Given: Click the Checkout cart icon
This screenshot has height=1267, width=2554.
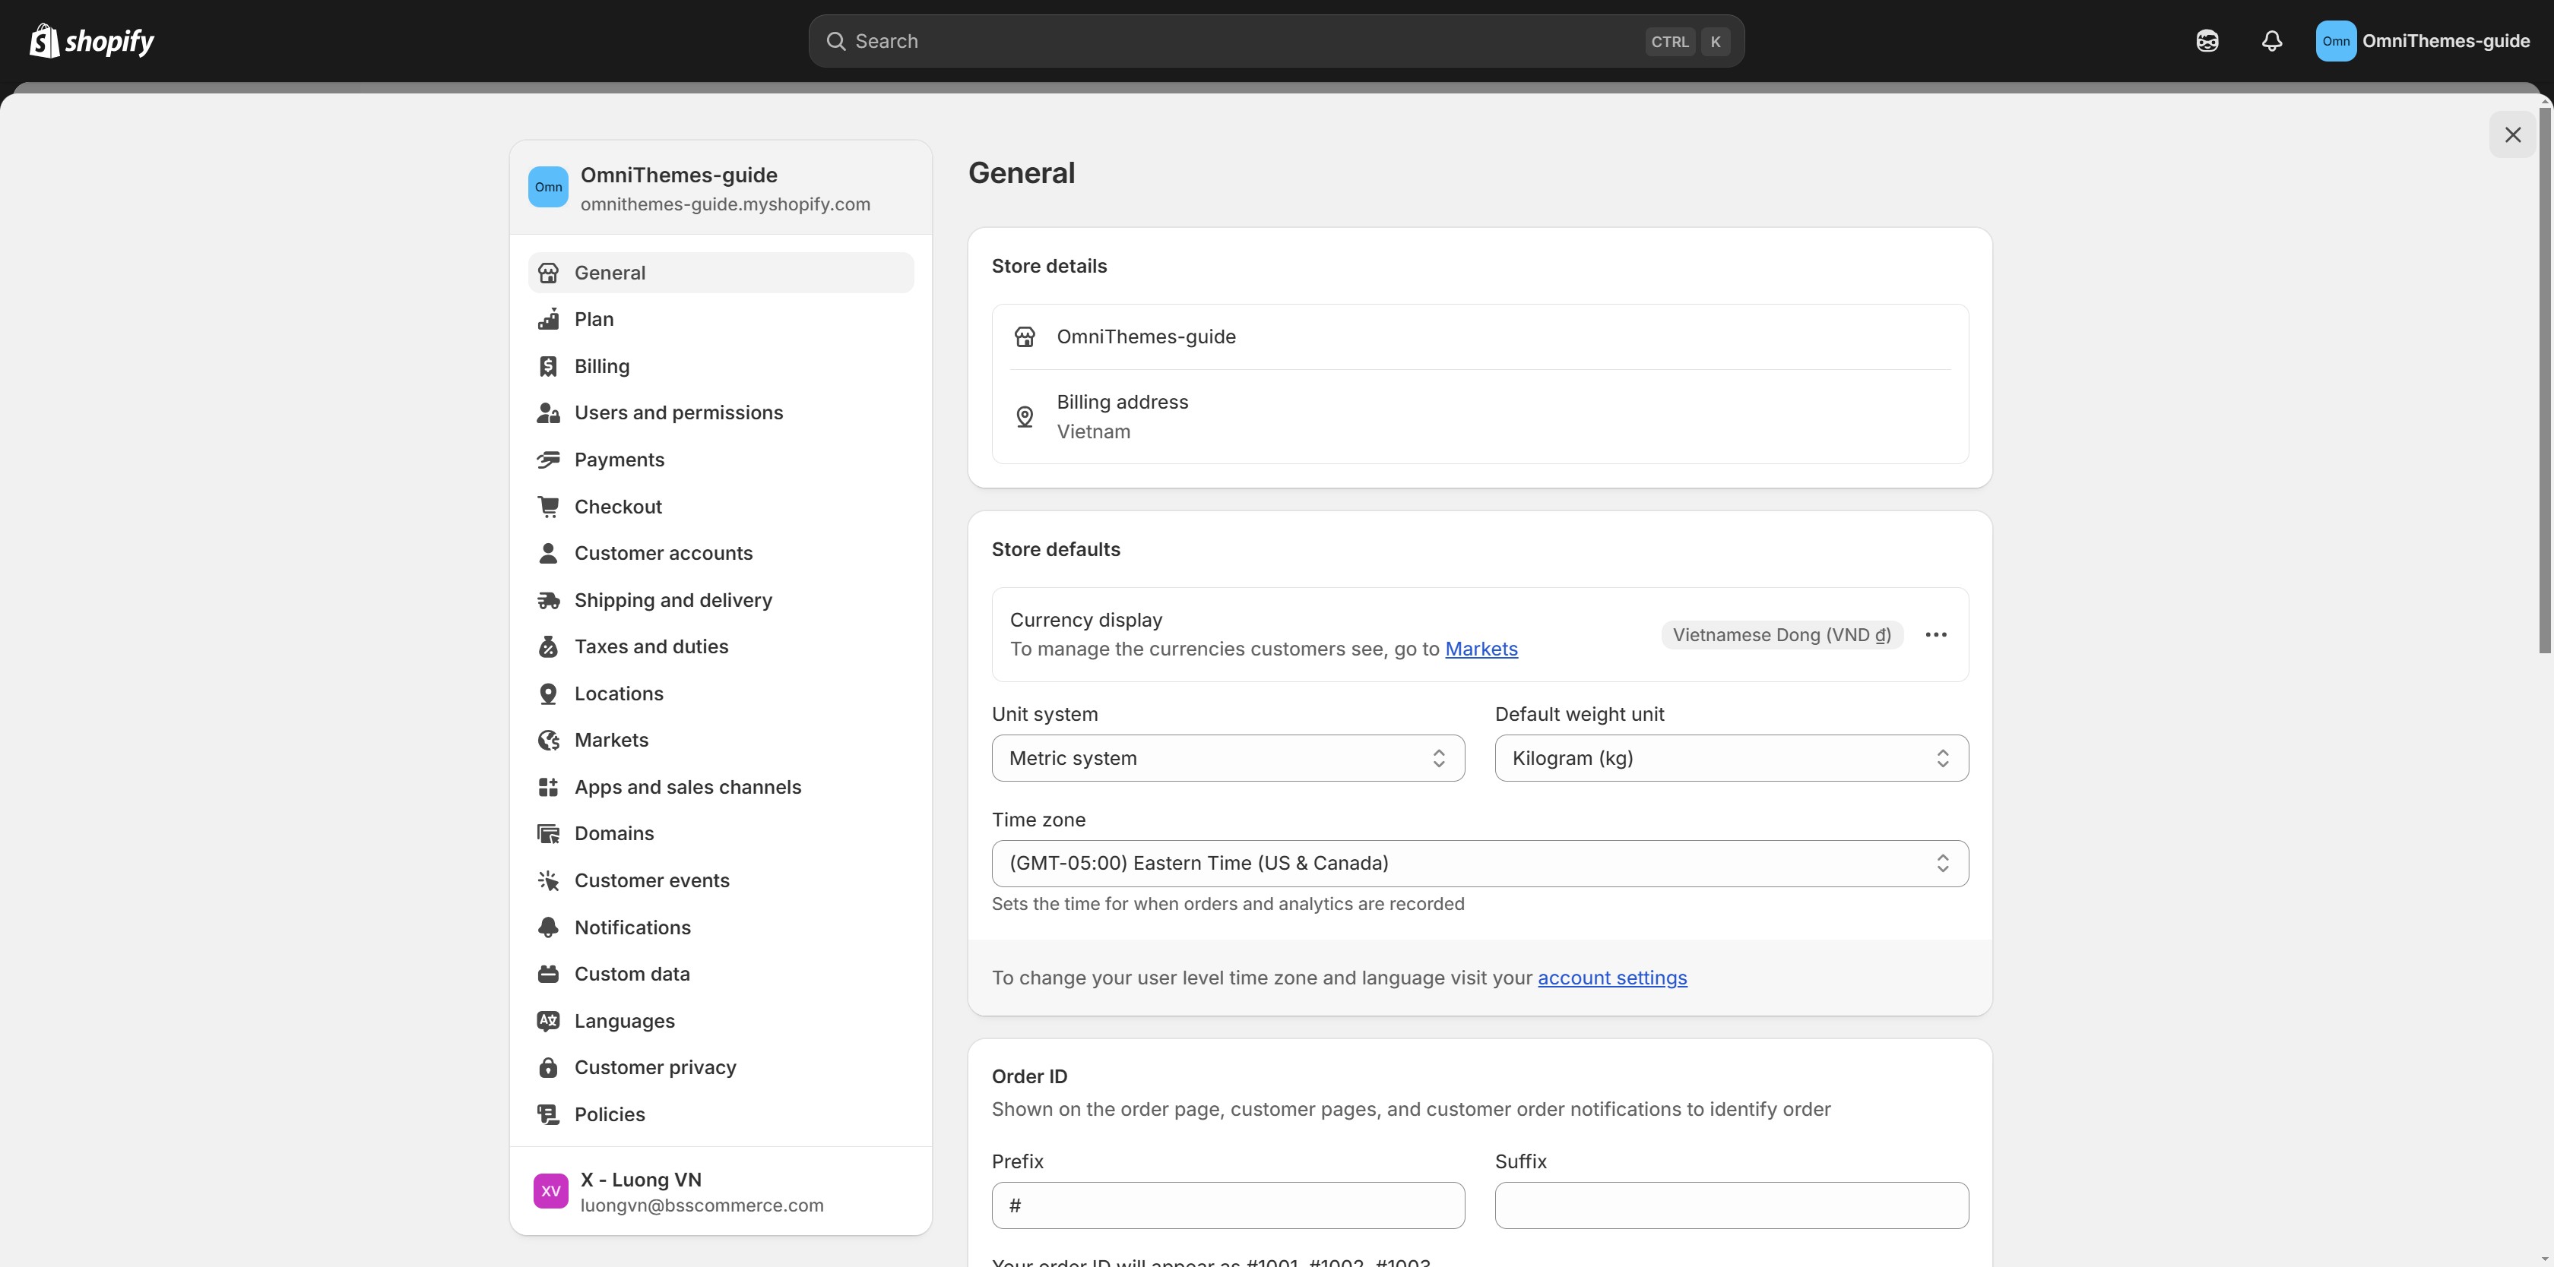Looking at the screenshot, I should click(548, 506).
